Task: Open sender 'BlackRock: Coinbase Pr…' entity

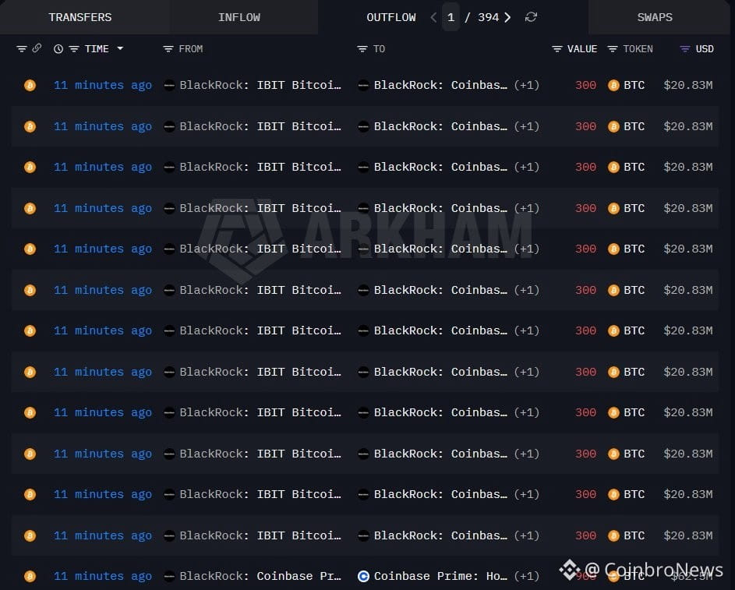Action: 260,576
